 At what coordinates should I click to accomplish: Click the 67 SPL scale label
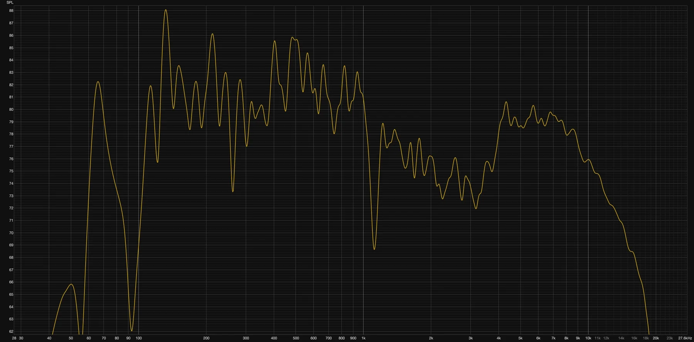point(11,270)
